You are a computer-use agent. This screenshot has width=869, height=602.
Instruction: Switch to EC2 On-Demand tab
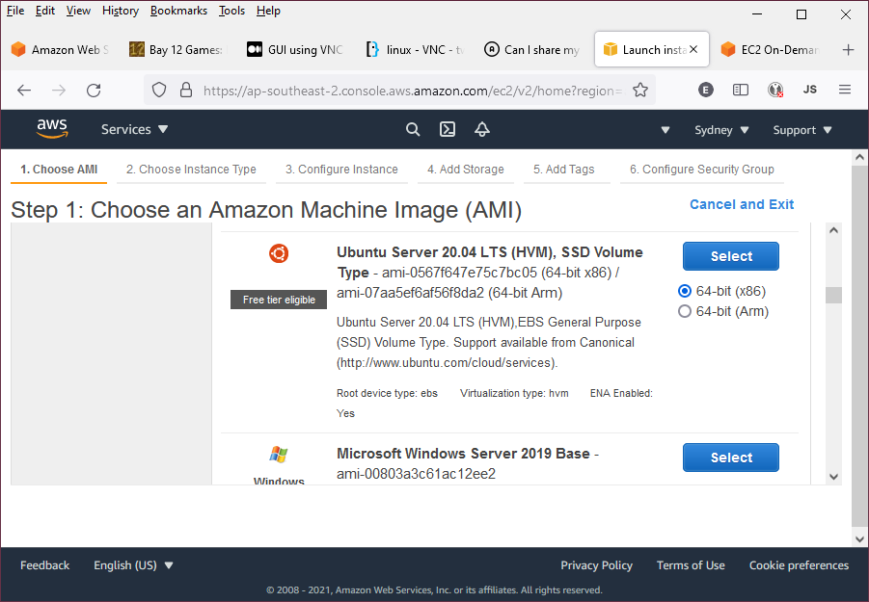772,50
